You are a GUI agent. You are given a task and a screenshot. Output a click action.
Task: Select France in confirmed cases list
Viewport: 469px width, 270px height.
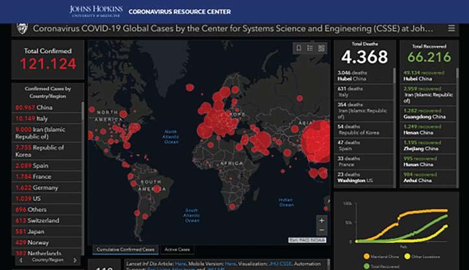(x=46, y=177)
